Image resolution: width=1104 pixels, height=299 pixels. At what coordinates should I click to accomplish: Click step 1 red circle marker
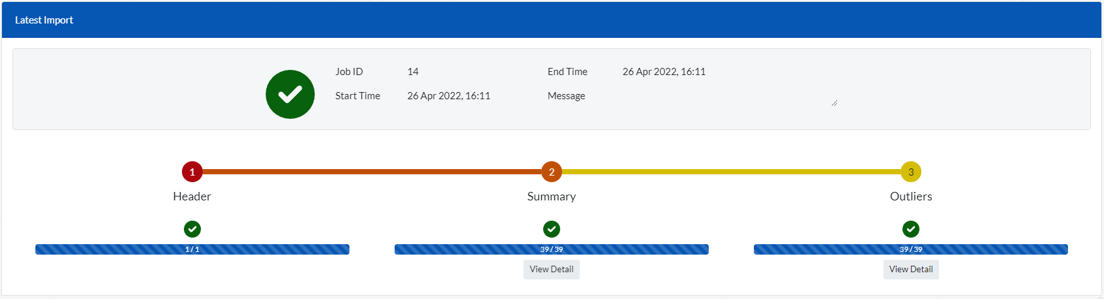(x=192, y=172)
